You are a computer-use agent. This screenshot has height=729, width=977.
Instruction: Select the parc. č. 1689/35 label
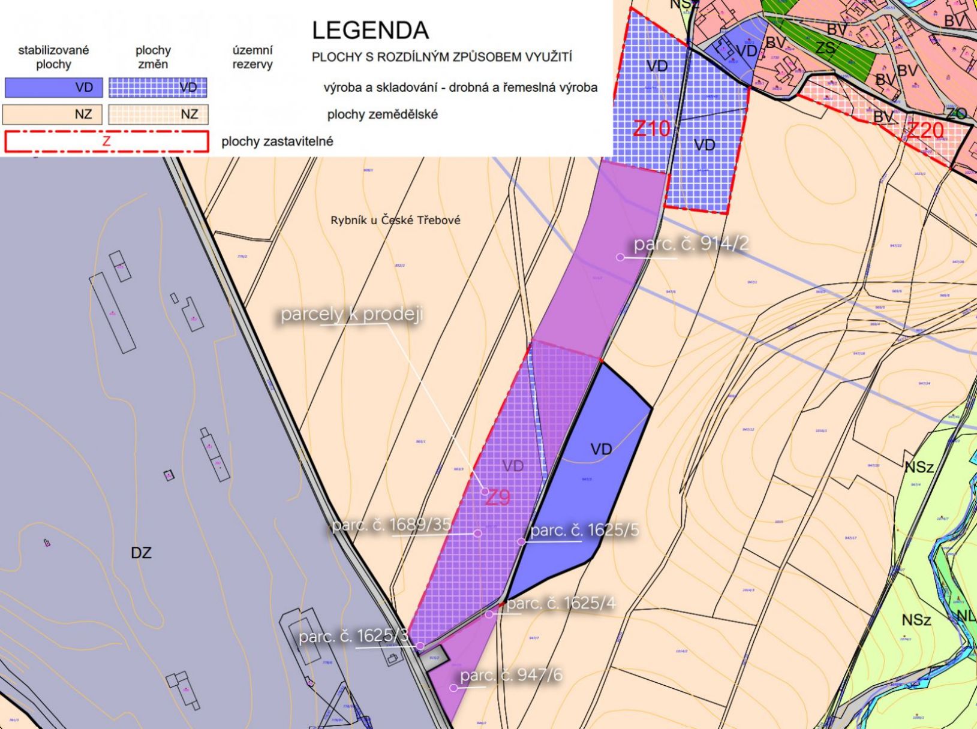(x=391, y=525)
